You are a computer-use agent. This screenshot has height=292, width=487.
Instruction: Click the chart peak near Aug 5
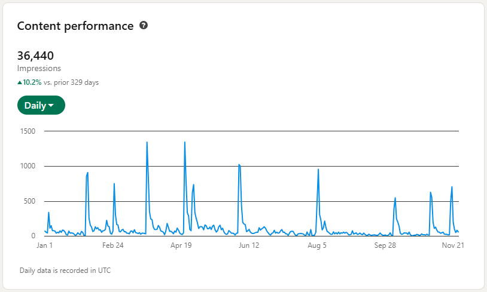tap(318, 170)
